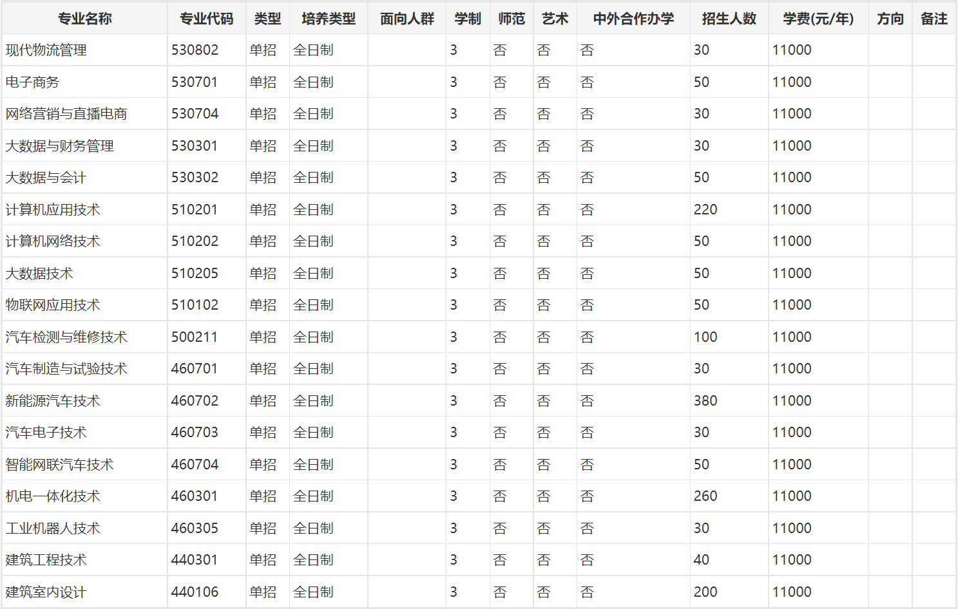Click enrollment count 200 for 建筑室内设计
The image size is (958, 609).
705,592
